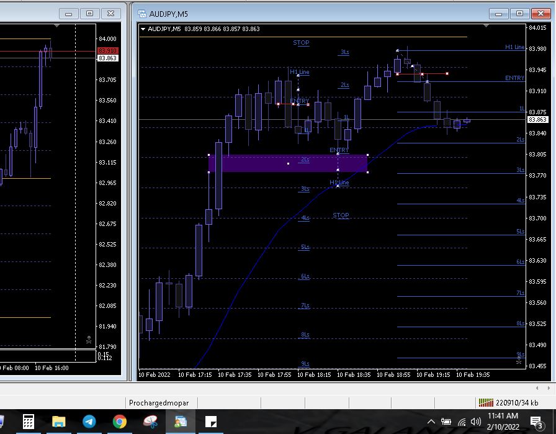556x434 pixels.
Task: Select the 7Ls label at the right edge
Action: point(520,293)
